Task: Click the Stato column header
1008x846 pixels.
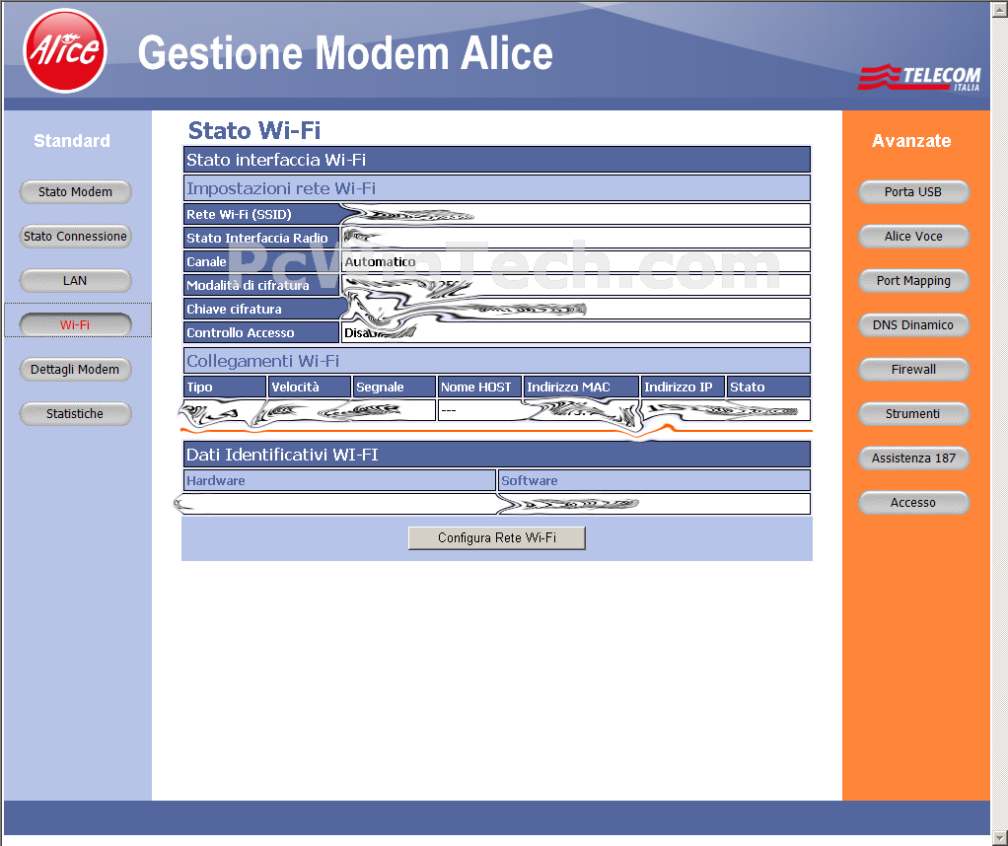Action: [x=769, y=387]
